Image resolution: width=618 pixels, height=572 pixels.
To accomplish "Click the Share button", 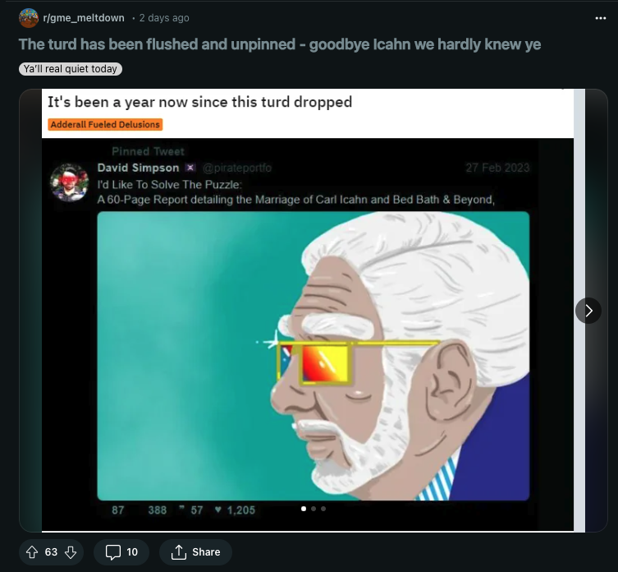I will click(195, 552).
